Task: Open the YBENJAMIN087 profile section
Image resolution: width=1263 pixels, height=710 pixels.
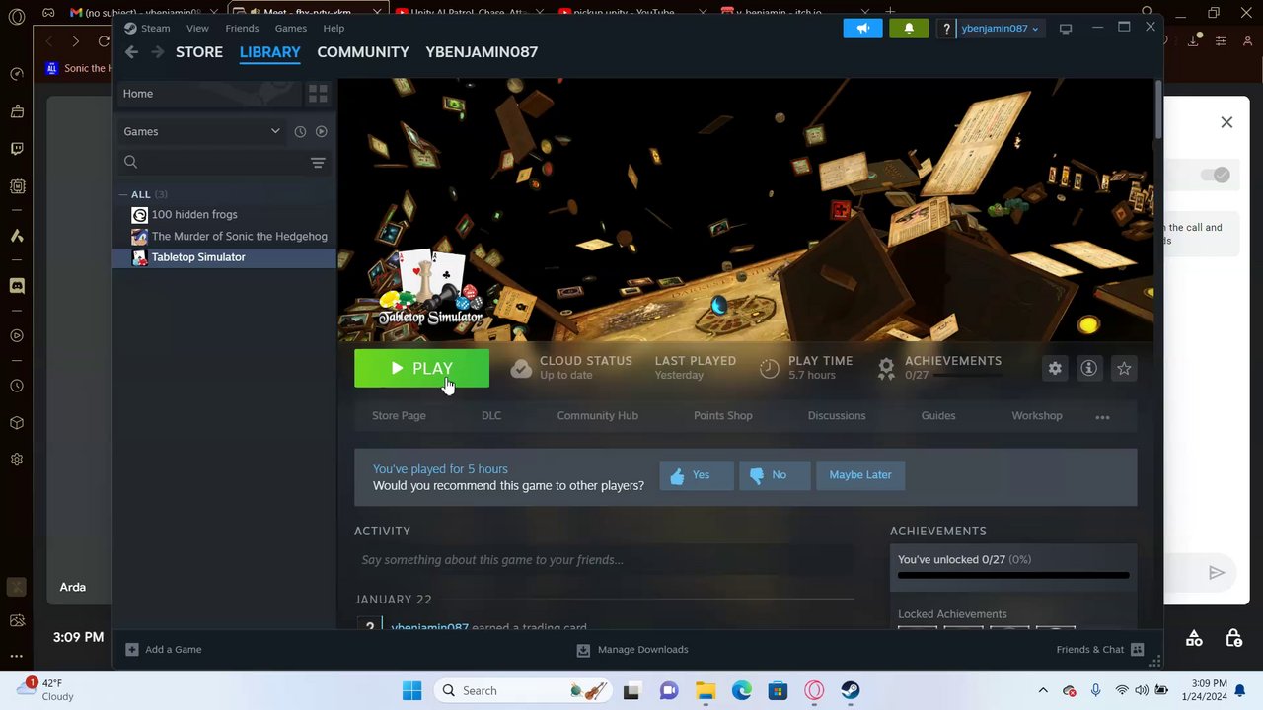Action: pyautogui.click(x=482, y=51)
